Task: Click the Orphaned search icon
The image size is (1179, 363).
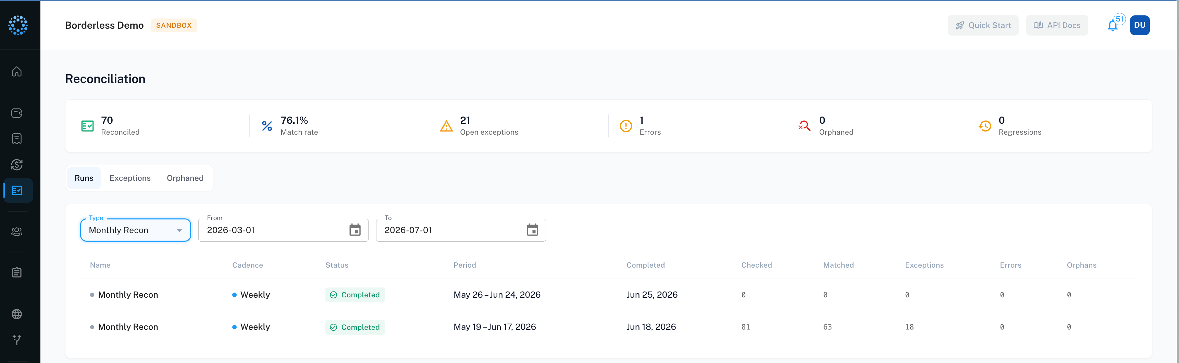Action: pyautogui.click(x=804, y=126)
